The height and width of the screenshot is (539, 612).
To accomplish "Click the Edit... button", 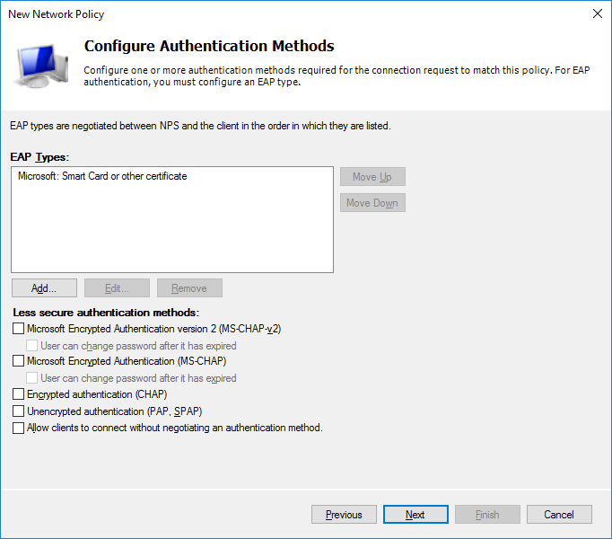I will [117, 288].
